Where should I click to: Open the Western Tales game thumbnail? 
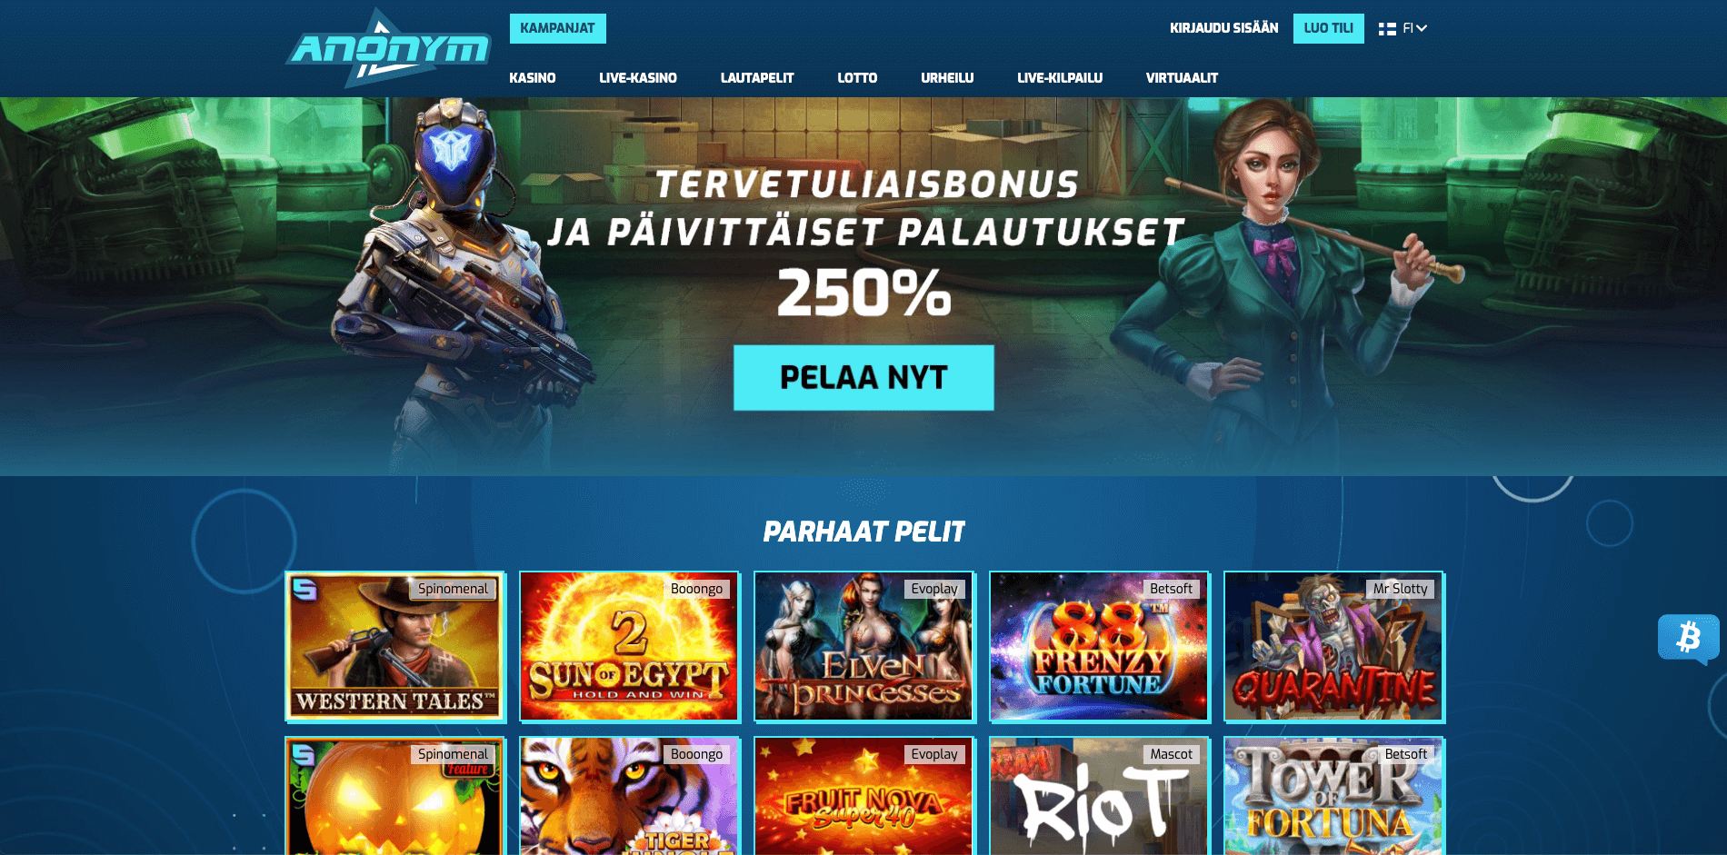pyautogui.click(x=394, y=647)
